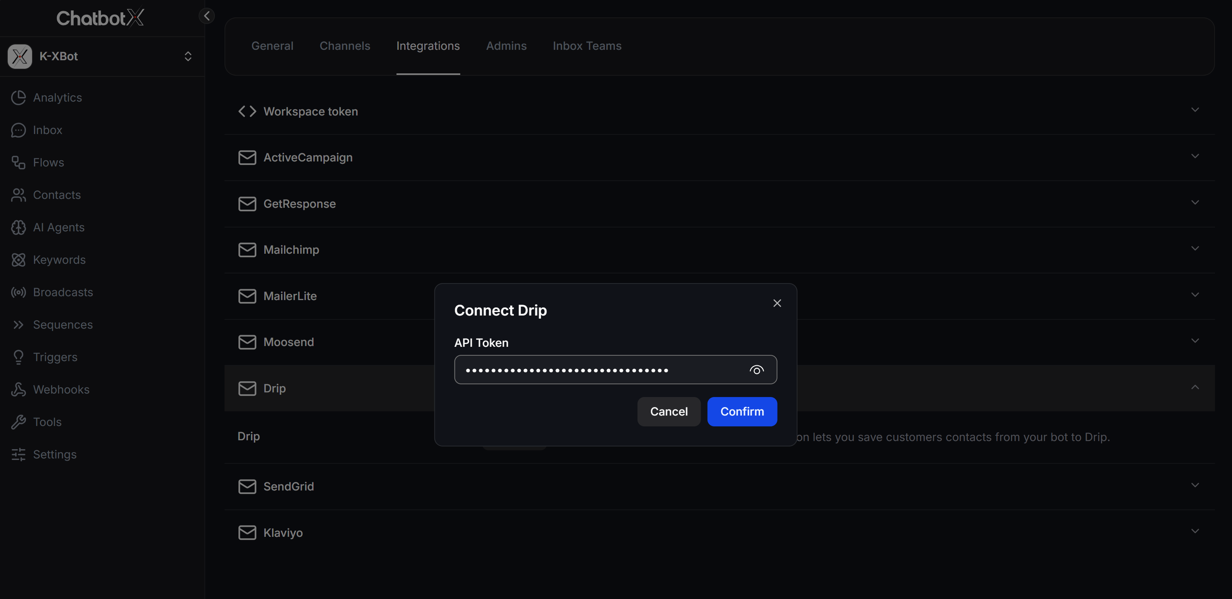Click the Klaviyo integration label

pos(283,533)
